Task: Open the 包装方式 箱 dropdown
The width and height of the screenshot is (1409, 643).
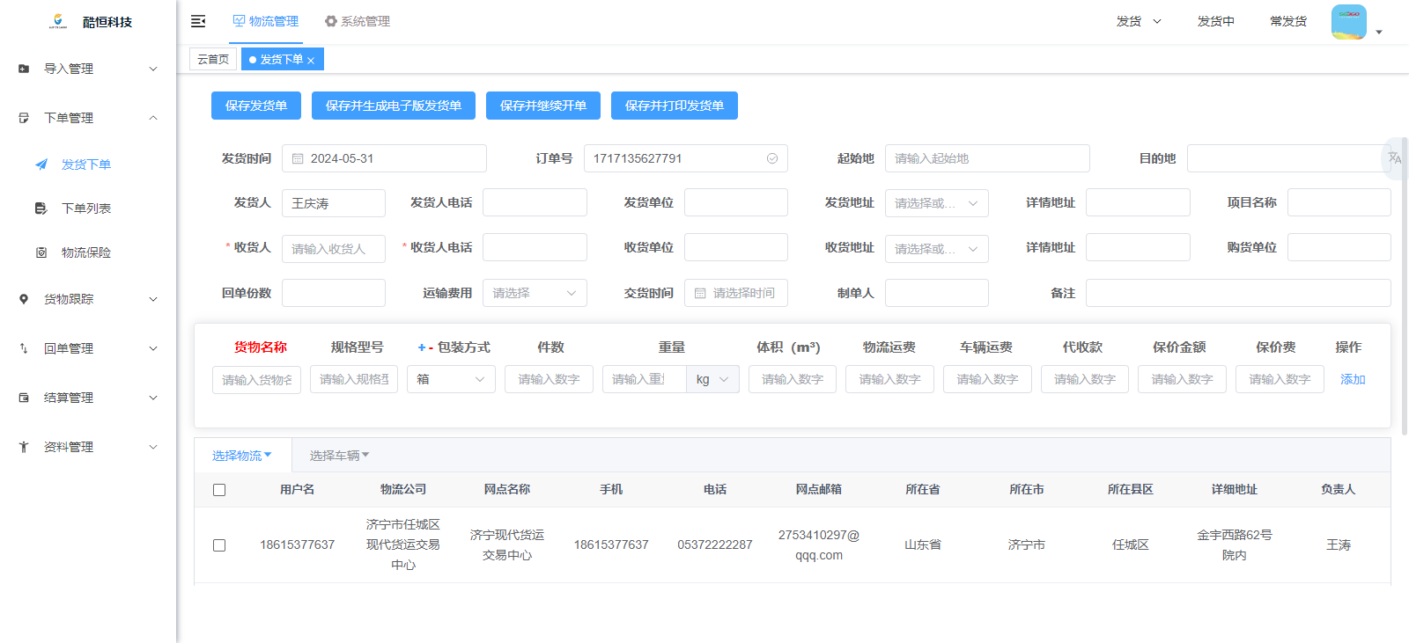Action: click(451, 379)
